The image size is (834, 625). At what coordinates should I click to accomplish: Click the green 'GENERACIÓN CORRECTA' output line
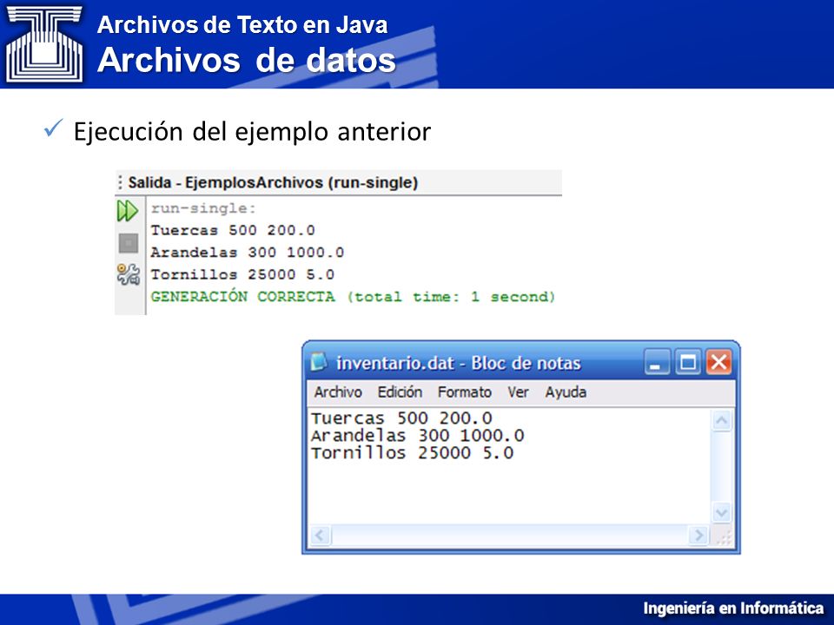(x=353, y=297)
